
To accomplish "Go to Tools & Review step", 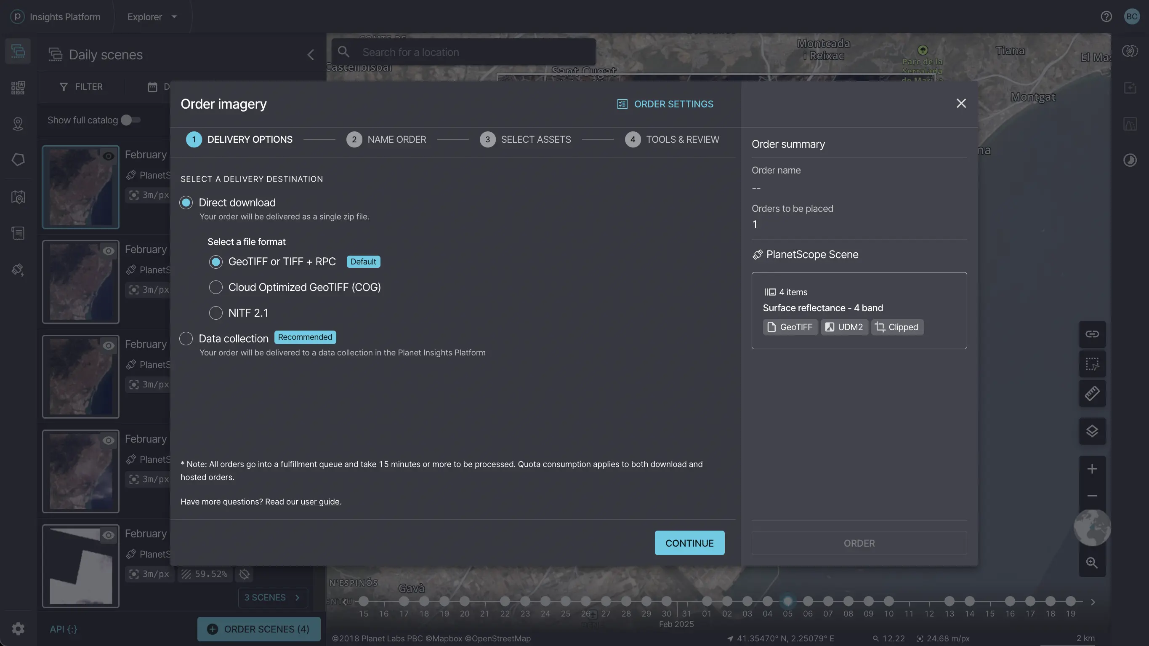I will point(672,140).
